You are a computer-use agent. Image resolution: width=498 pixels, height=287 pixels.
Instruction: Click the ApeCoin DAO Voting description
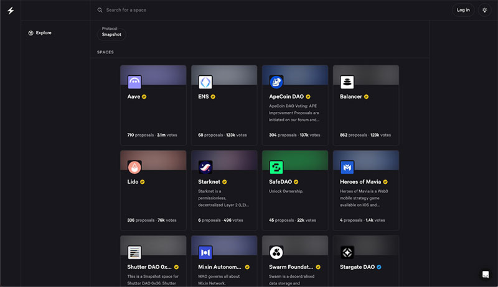click(294, 113)
